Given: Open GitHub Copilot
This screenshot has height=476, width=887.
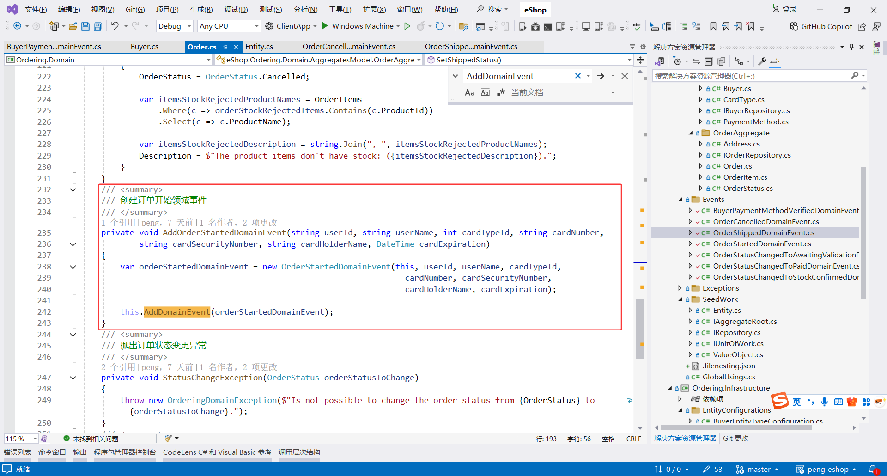Looking at the screenshot, I should click(821, 26).
